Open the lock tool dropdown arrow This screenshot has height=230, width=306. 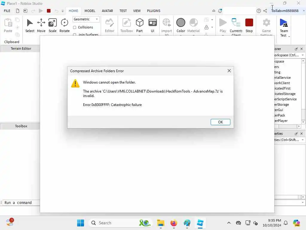click(212, 27)
